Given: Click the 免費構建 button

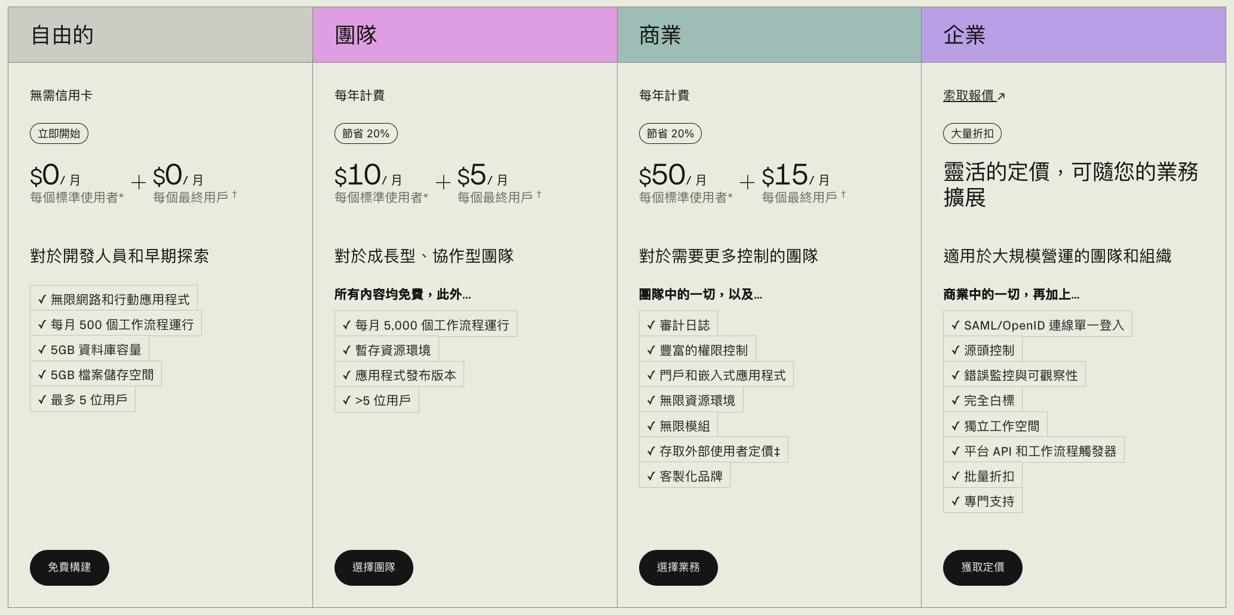Looking at the screenshot, I should pos(69,567).
